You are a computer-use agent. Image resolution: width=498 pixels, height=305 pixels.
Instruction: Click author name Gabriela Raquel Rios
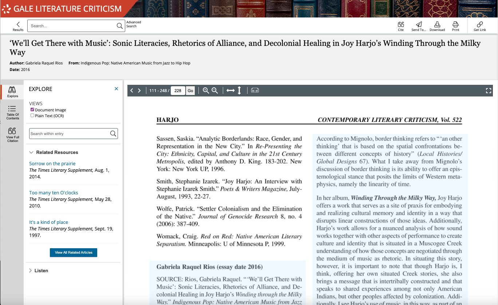[x=44, y=63]
